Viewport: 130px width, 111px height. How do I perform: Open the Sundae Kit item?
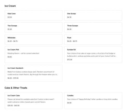tap(93, 55)
